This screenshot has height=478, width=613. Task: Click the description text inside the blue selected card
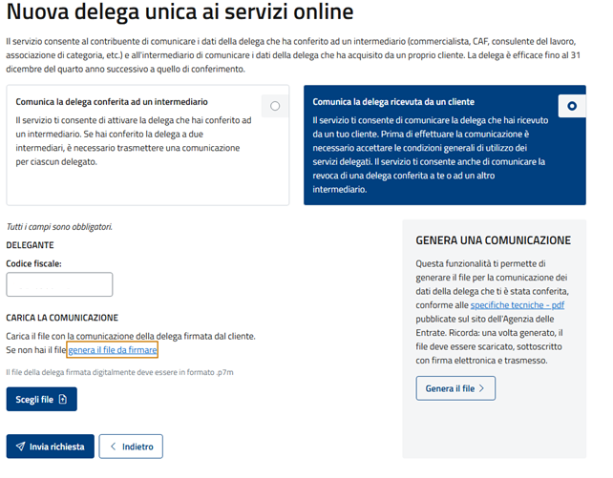[x=429, y=155]
